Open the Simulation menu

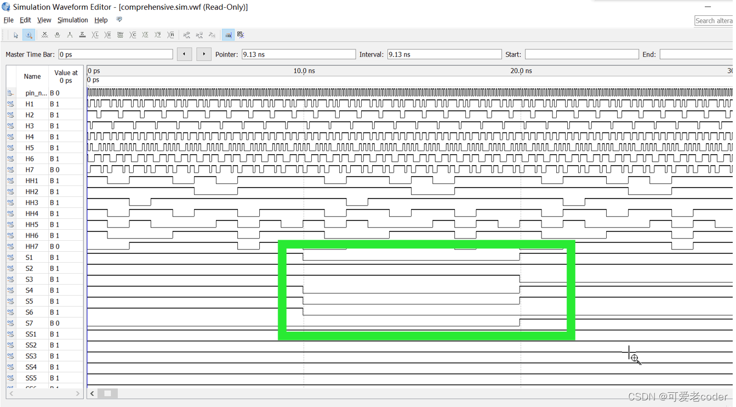[72, 20]
